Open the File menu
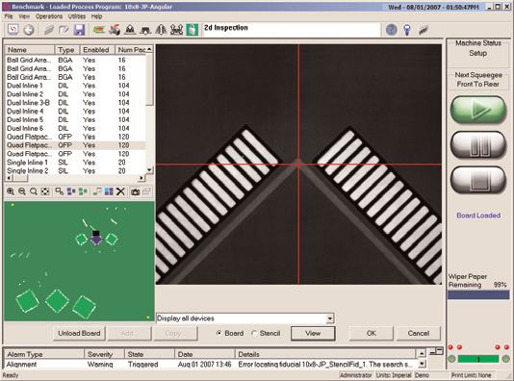 click(x=9, y=16)
